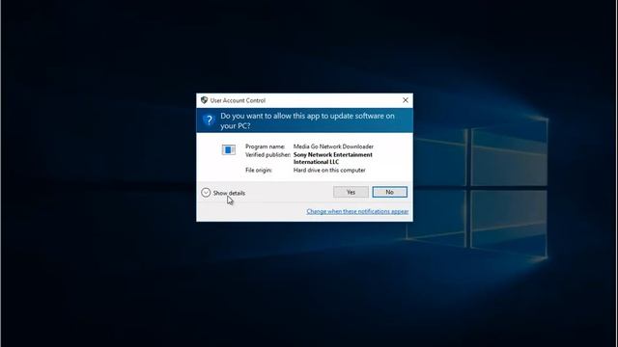The image size is (618, 347).
Task: Close the User Account Control dialog
Action: click(406, 100)
